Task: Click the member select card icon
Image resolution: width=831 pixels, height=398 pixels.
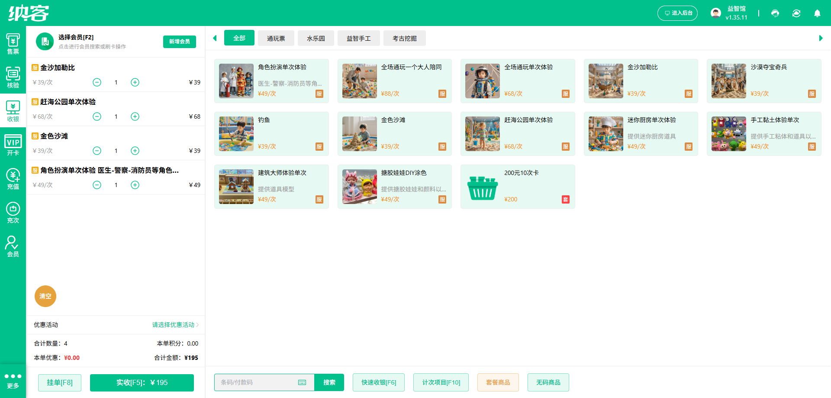Action: (45, 42)
